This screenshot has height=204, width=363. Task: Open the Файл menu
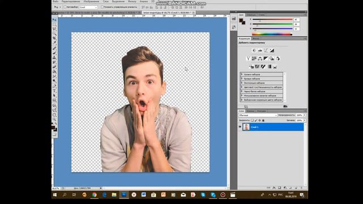pyautogui.click(x=56, y=1)
